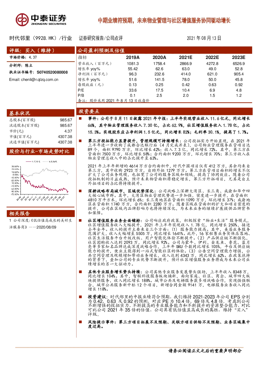Click the 2019A column header
The image size is (259, 366).
(133, 57)
